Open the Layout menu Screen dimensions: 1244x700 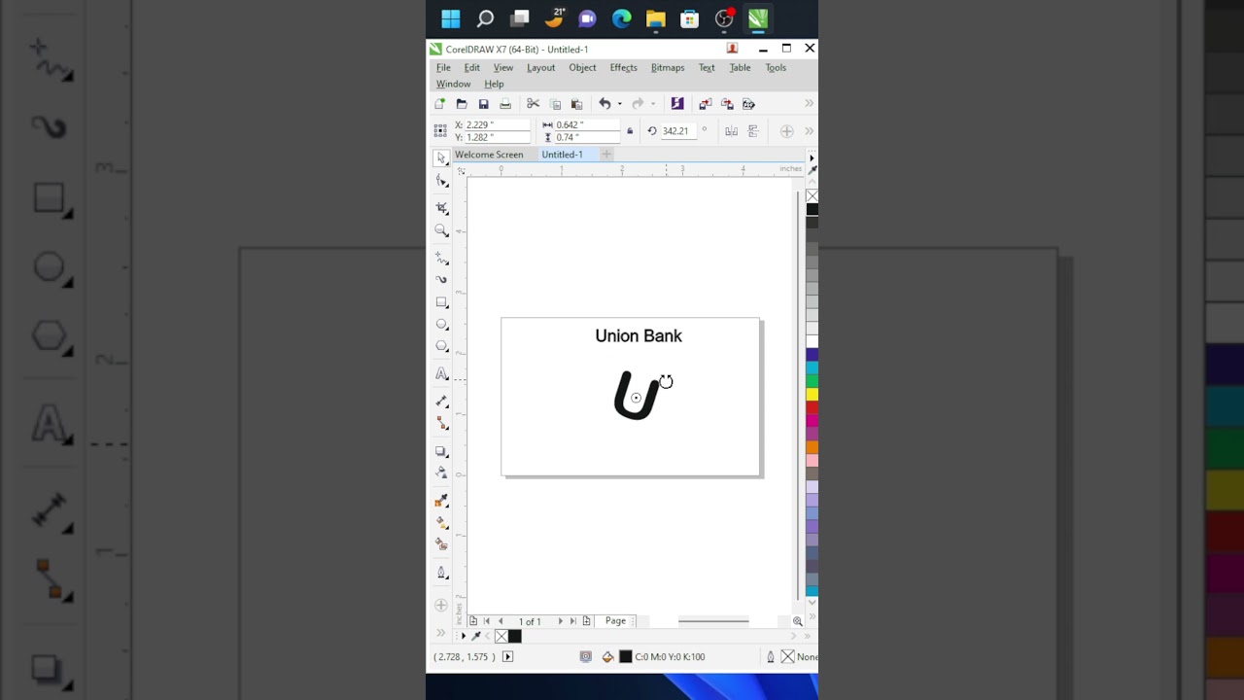[540, 68]
